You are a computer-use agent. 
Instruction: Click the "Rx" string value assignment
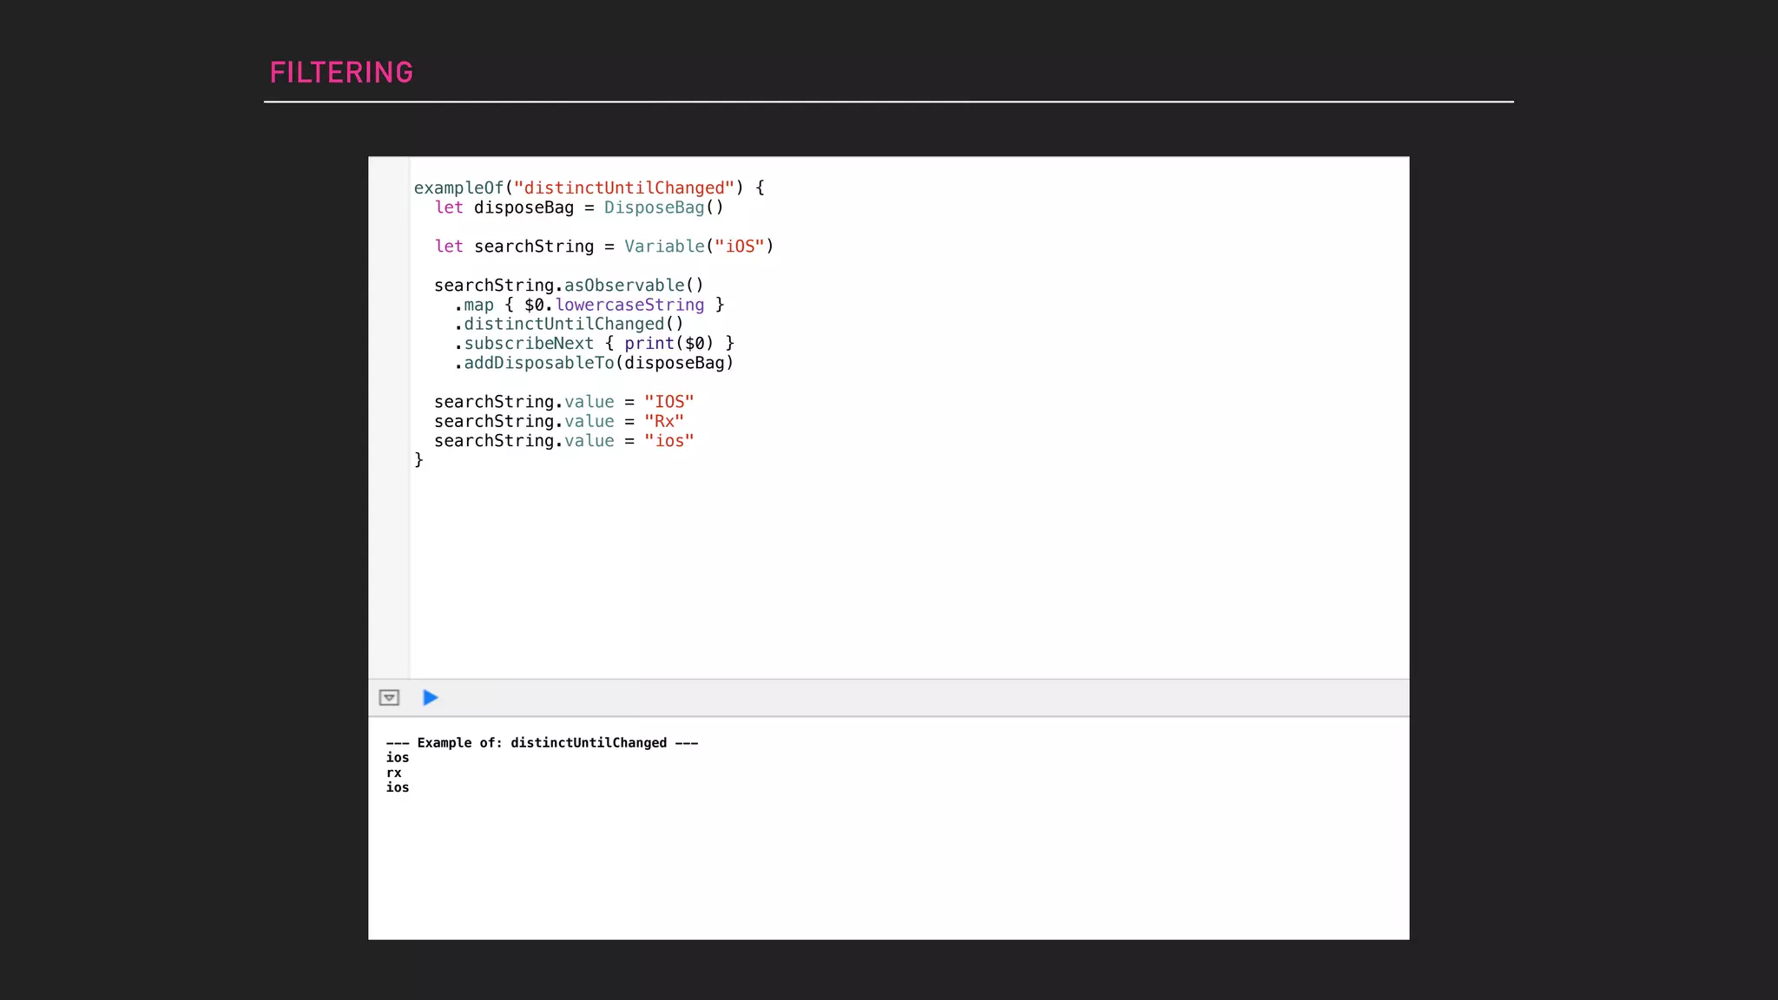664,422
